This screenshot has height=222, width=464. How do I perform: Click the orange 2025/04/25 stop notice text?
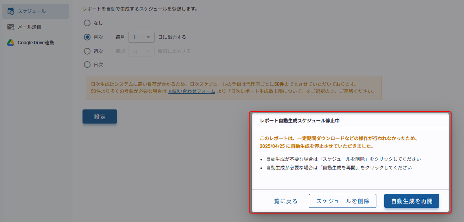316,146
